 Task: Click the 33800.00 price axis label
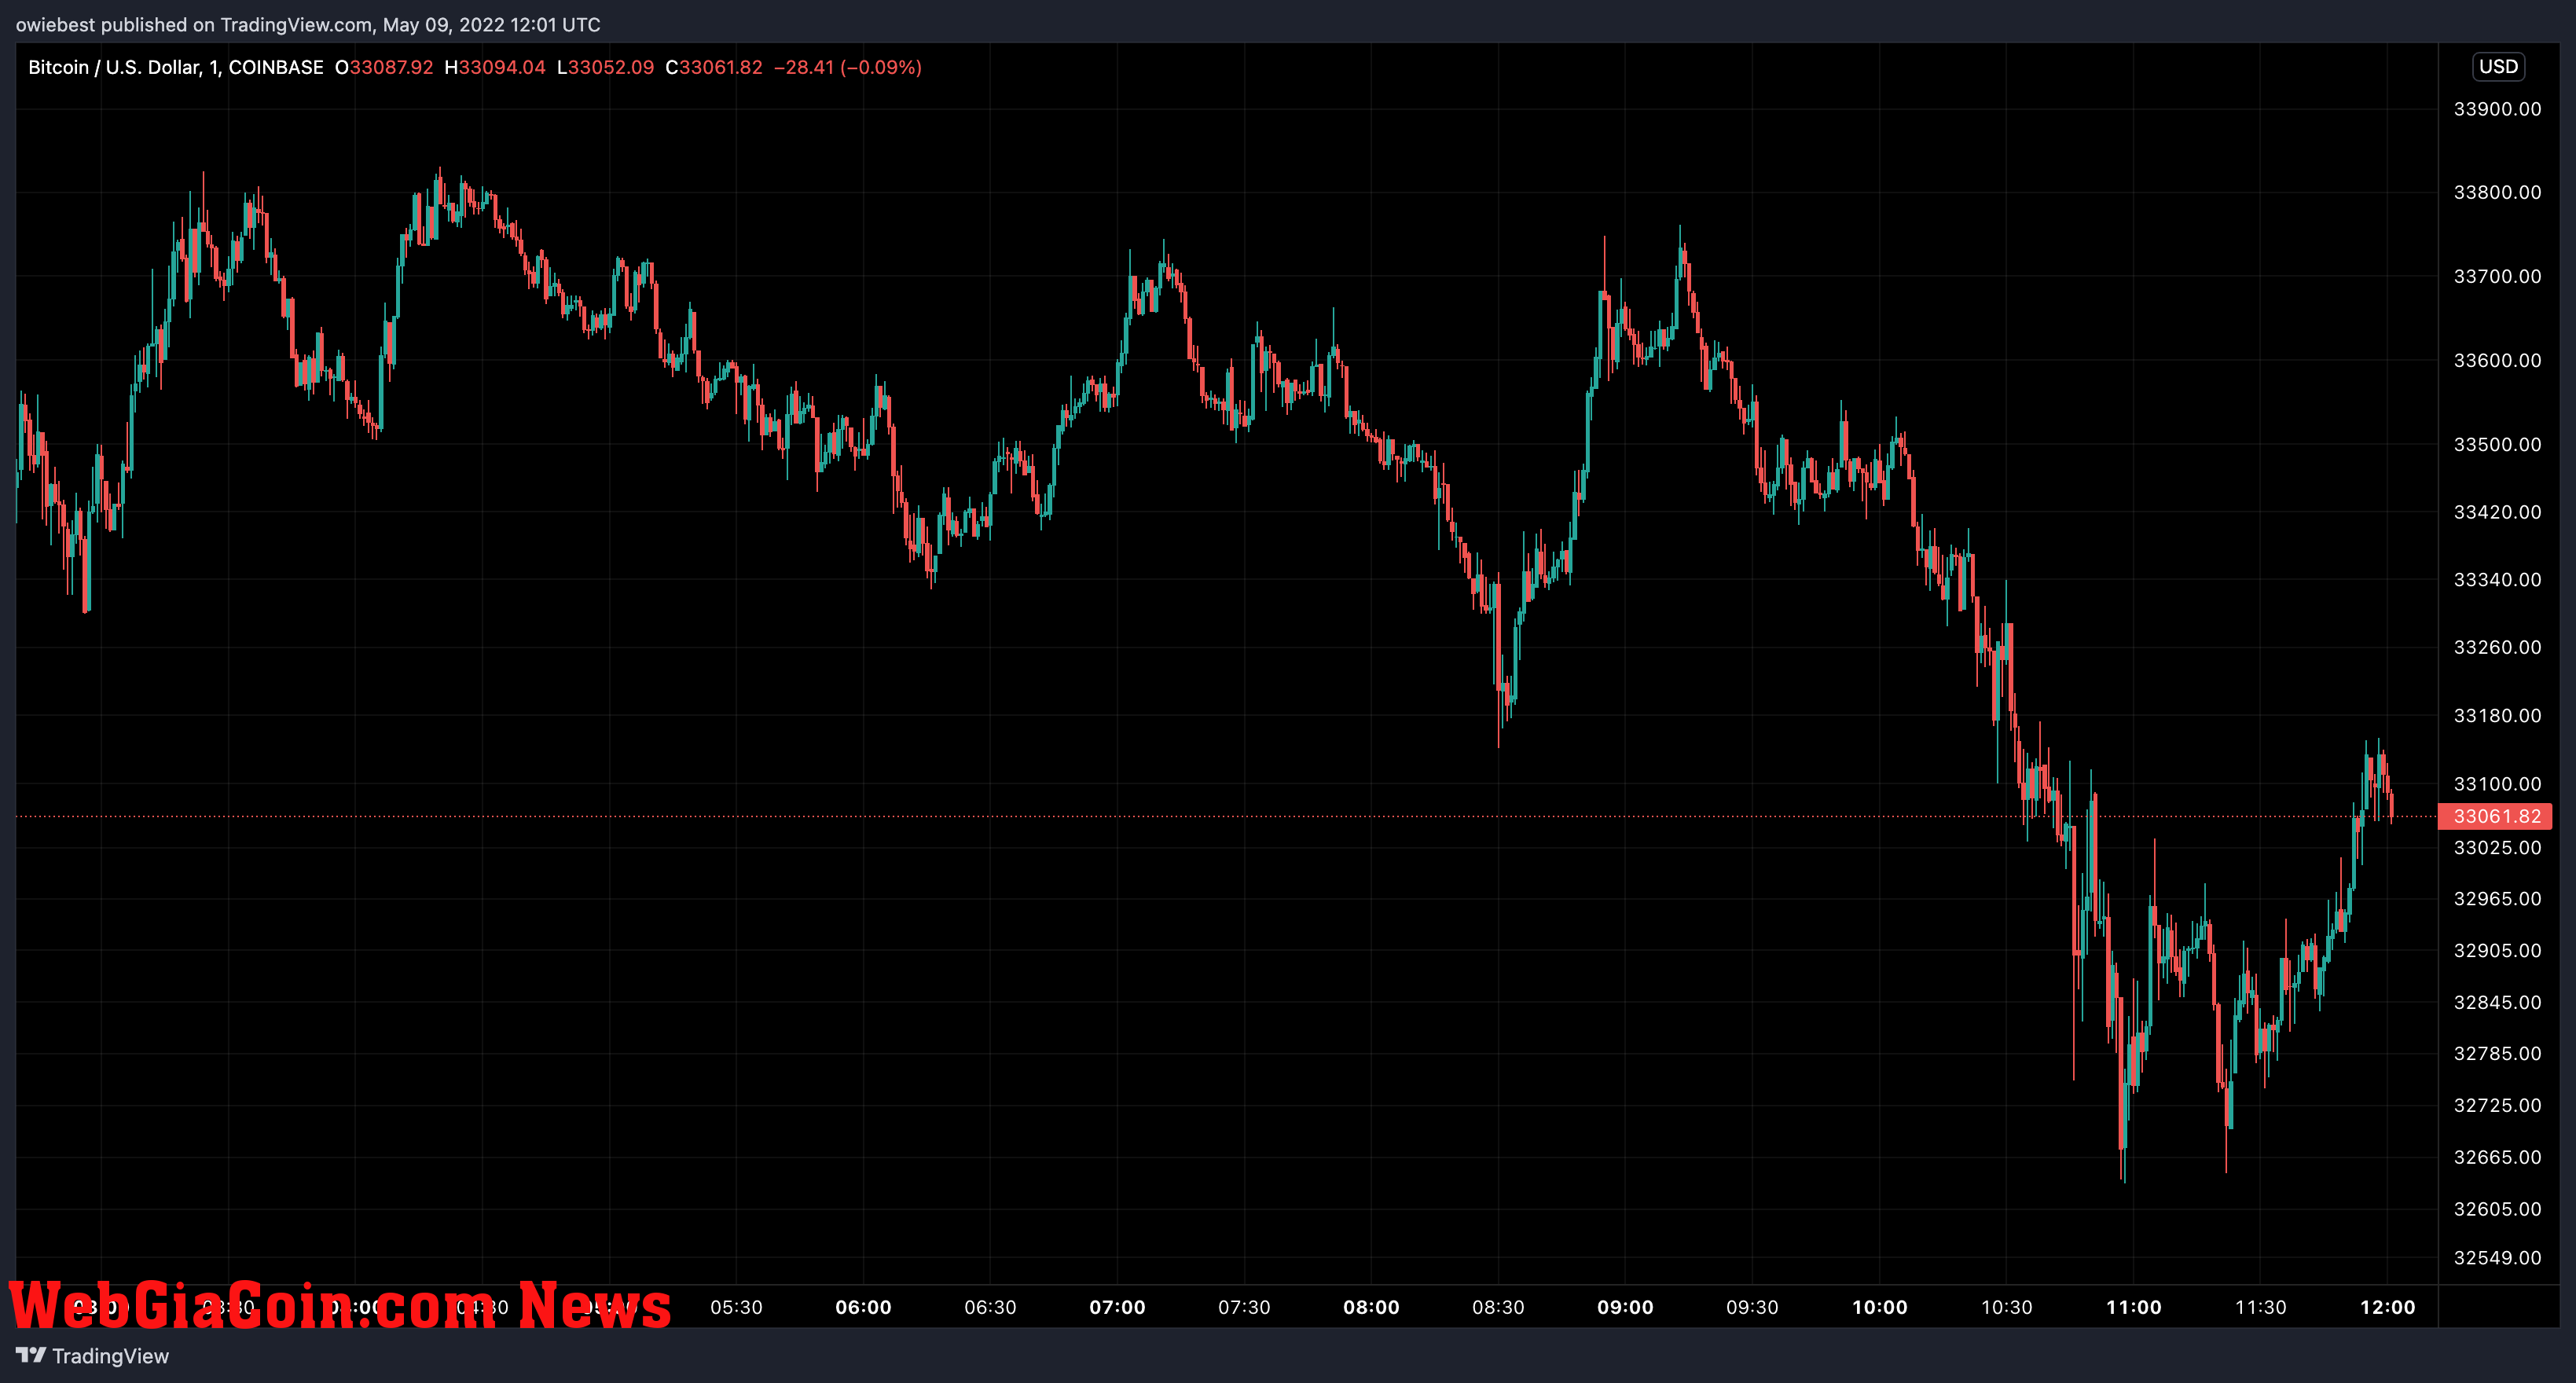(x=2497, y=192)
